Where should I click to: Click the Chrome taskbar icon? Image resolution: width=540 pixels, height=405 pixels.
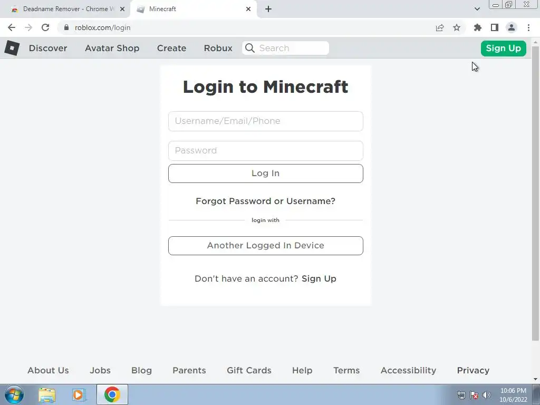(112, 394)
